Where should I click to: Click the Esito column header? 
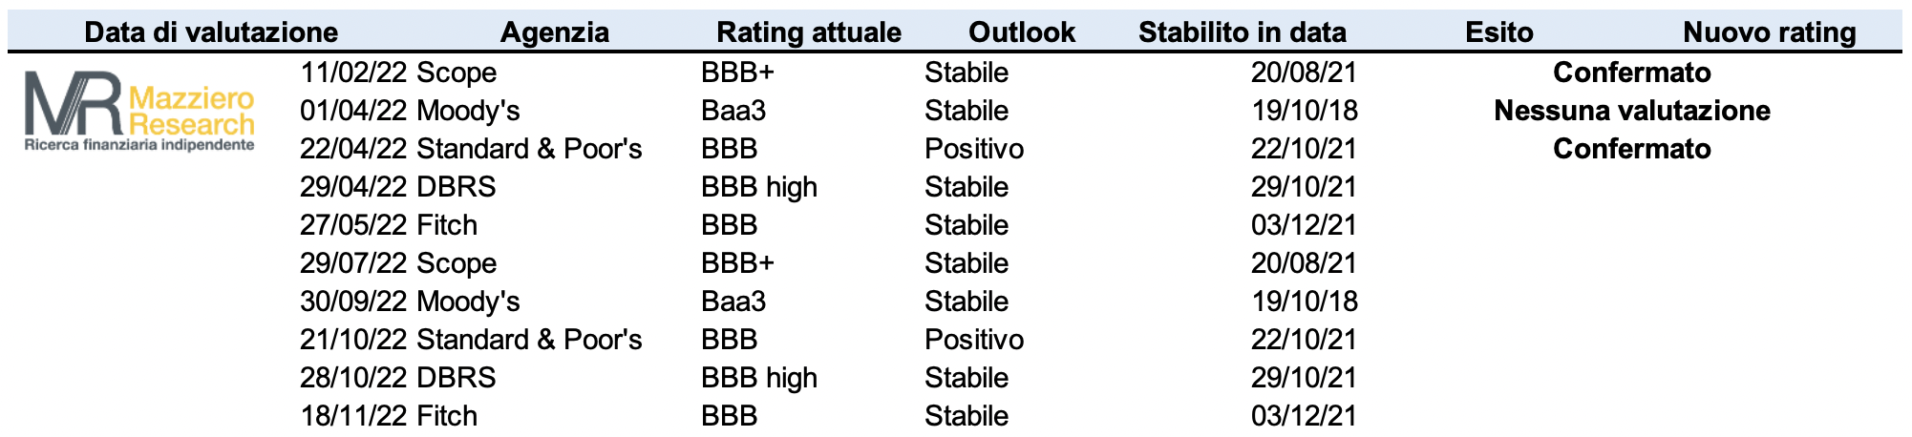(1499, 32)
